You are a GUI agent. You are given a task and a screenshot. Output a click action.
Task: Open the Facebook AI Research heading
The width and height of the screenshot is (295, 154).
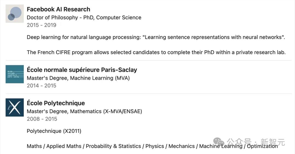point(58,9)
